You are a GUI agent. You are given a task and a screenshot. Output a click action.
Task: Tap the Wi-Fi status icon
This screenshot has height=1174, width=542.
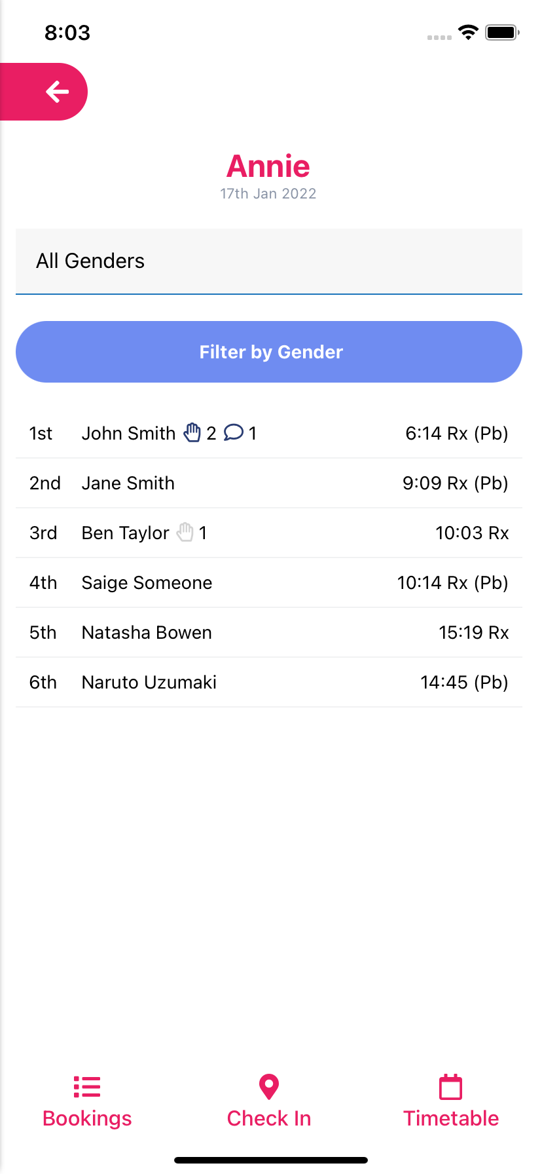pyautogui.click(x=468, y=32)
